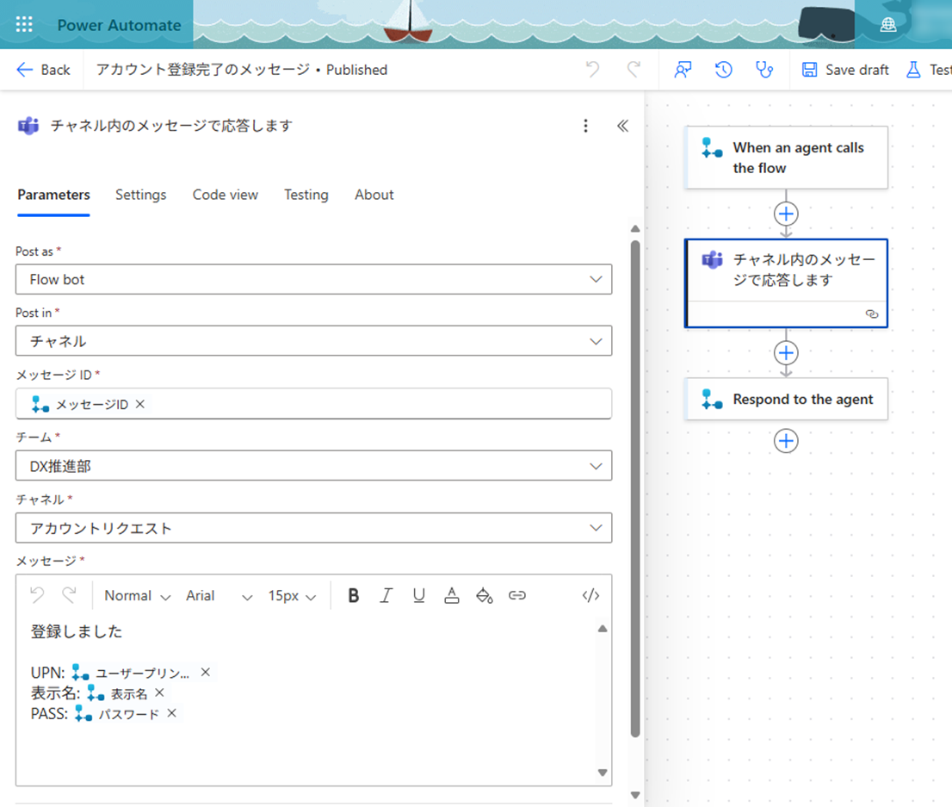
Task: Switch to the Settings tab
Action: [x=141, y=195]
